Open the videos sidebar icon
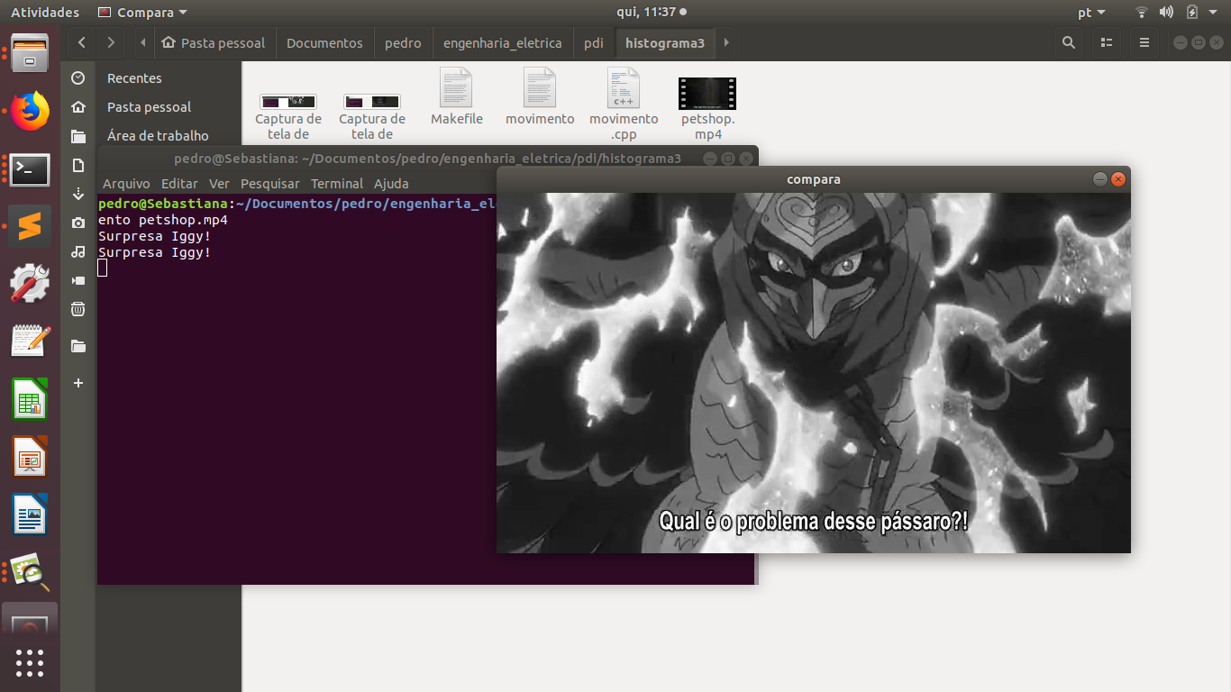This screenshot has height=692, width=1231. point(78,280)
